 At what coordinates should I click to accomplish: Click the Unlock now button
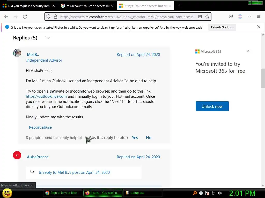[212, 106]
